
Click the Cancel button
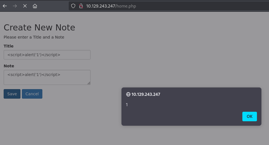[32, 94]
